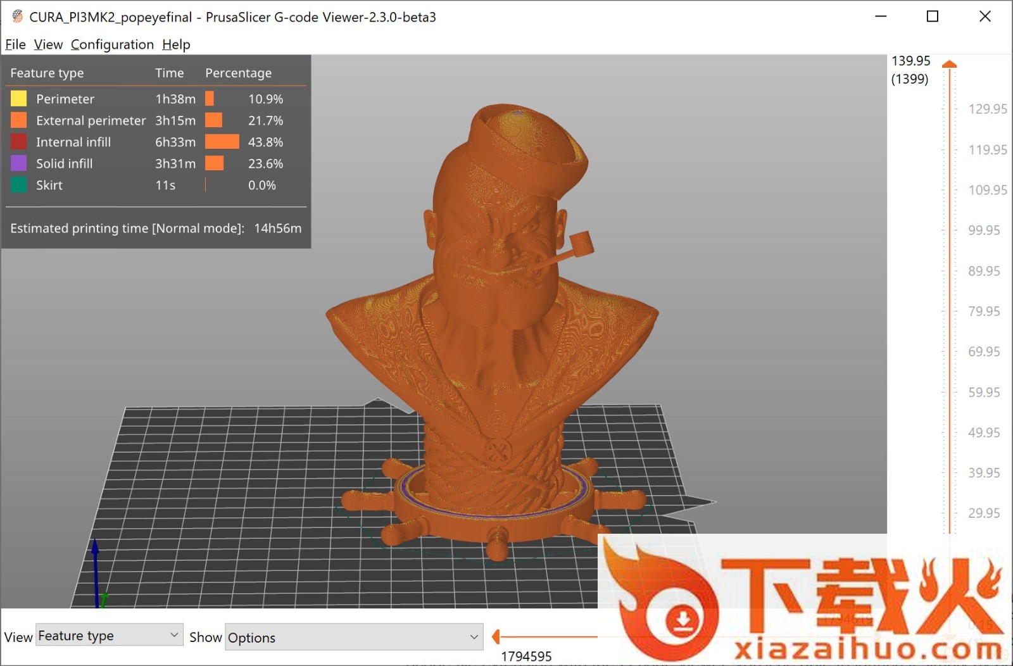This screenshot has width=1013, height=666.
Task: Click the horizontal moves slider left thumb
Action: [x=496, y=637]
